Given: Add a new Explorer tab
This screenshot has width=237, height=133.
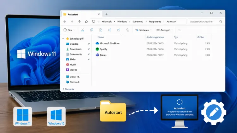Looking at the screenshot, I should tap(106, 14).
